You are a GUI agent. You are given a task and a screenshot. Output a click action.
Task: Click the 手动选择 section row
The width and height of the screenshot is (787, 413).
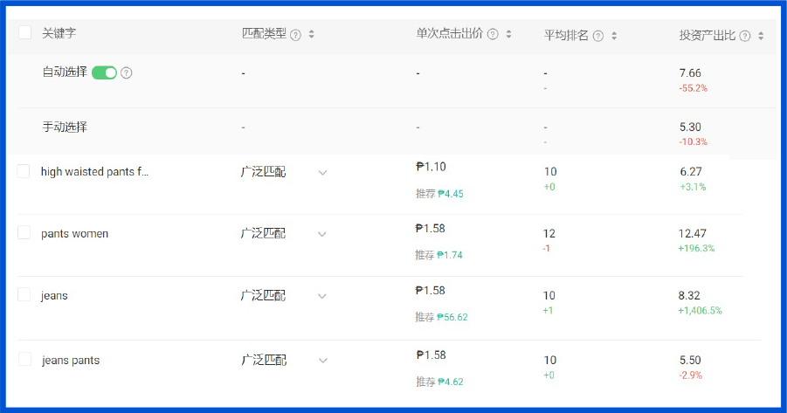pos(391,132)
